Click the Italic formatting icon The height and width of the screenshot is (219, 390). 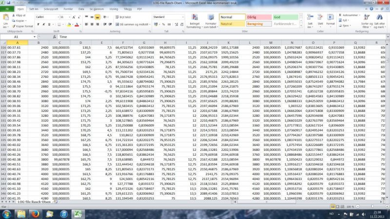tap(43, 24)
